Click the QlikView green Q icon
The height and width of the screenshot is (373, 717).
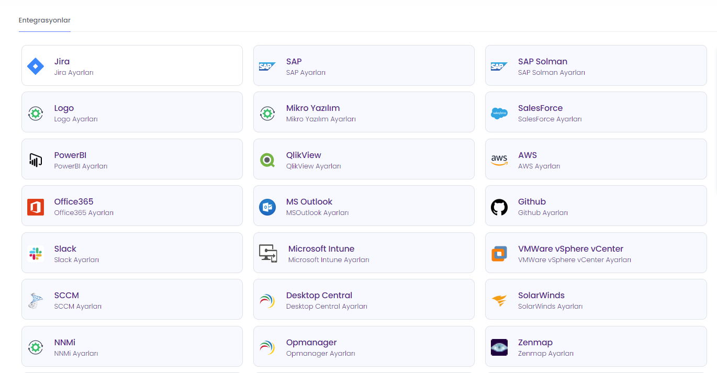point(267,160)
